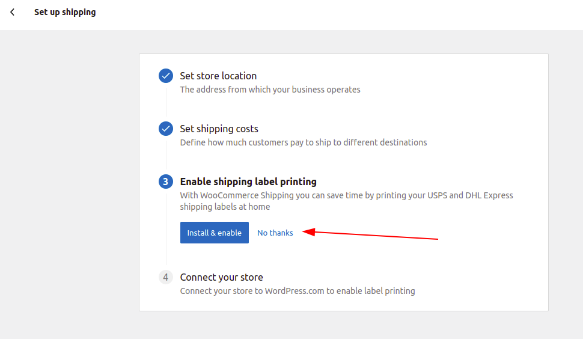Click the connector line between steps two and three
The image size is (583, 339).
coord(166,155)
